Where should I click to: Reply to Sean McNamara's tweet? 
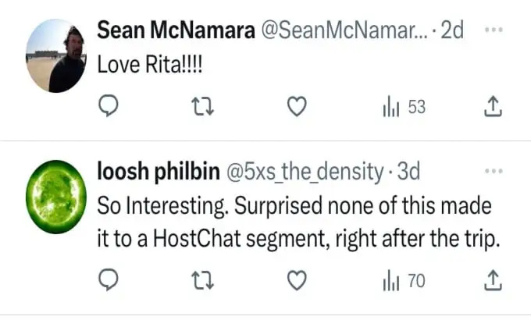[x=109, y=106]
